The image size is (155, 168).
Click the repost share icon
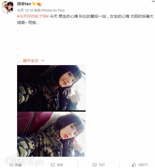point(53,165)
